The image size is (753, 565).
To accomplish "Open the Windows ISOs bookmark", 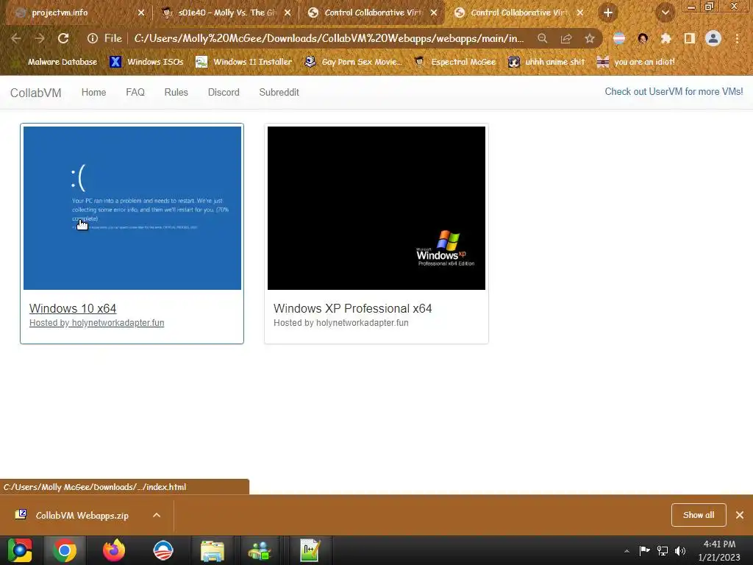I will tap(146, 62).
